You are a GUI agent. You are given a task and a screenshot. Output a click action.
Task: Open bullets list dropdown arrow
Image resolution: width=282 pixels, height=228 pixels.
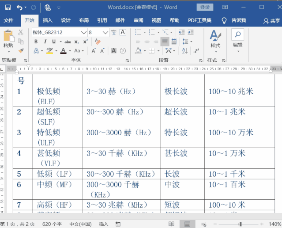coord(145,32)
